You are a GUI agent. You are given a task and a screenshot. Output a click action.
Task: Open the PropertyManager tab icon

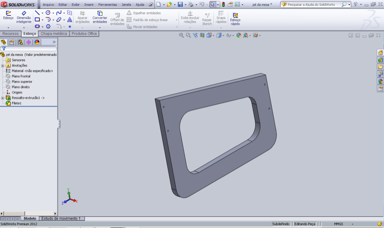pos(12,42)
